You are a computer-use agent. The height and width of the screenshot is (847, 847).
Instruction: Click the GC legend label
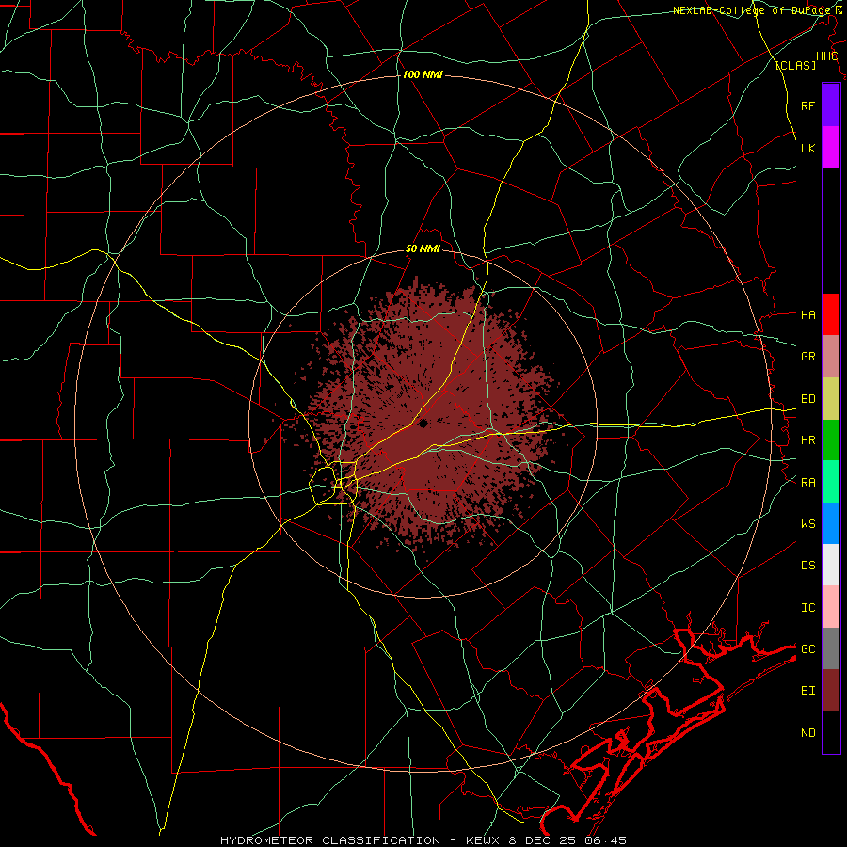[807, 649]
